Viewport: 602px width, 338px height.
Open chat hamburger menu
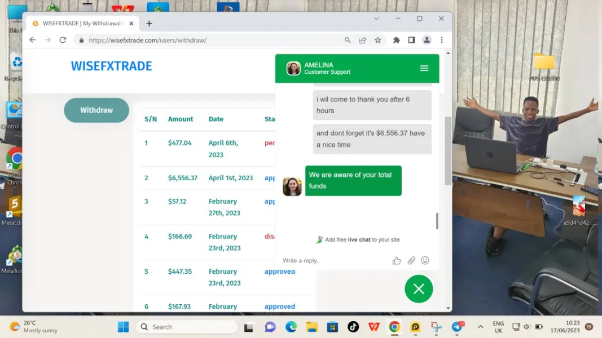(424, 68)
